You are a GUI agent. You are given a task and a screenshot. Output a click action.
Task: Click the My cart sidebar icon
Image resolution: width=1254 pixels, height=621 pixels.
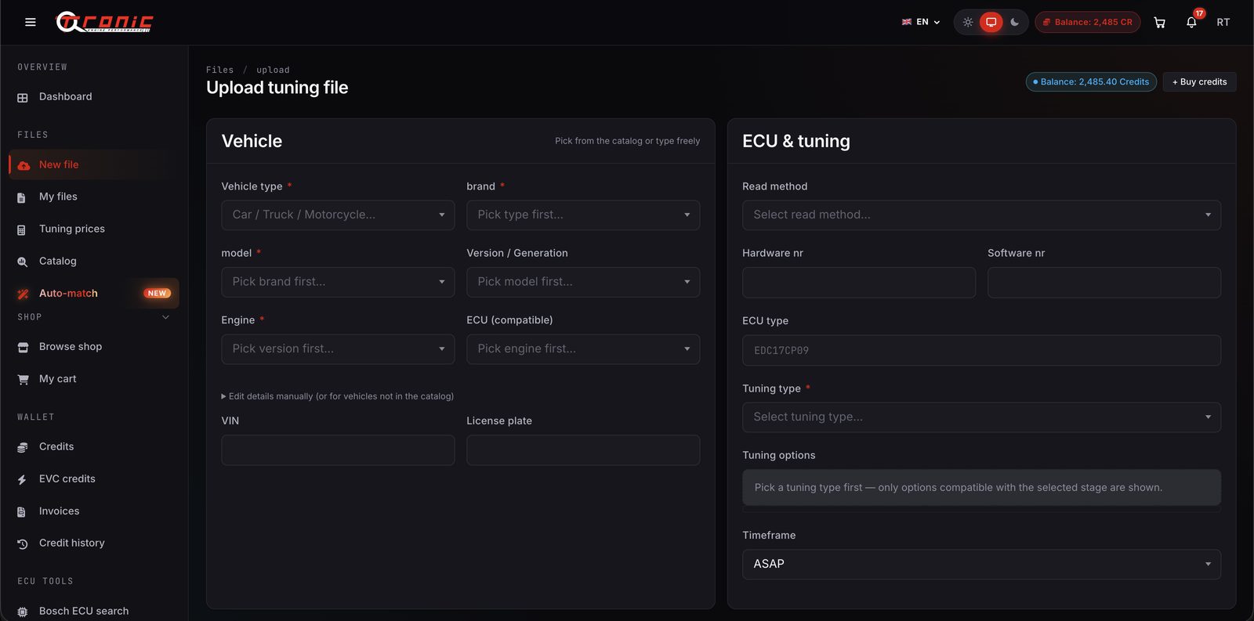(23, 379)
